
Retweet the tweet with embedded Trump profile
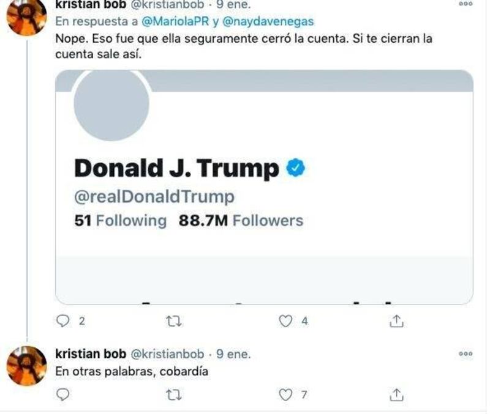(175, 320)
